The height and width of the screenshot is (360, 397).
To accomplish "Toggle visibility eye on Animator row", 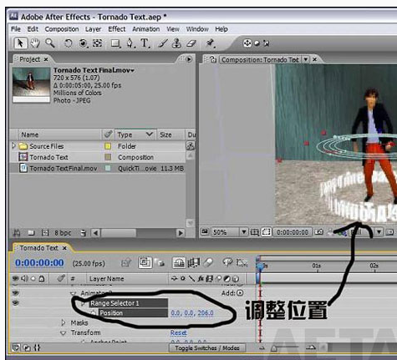I will point(15,293).
